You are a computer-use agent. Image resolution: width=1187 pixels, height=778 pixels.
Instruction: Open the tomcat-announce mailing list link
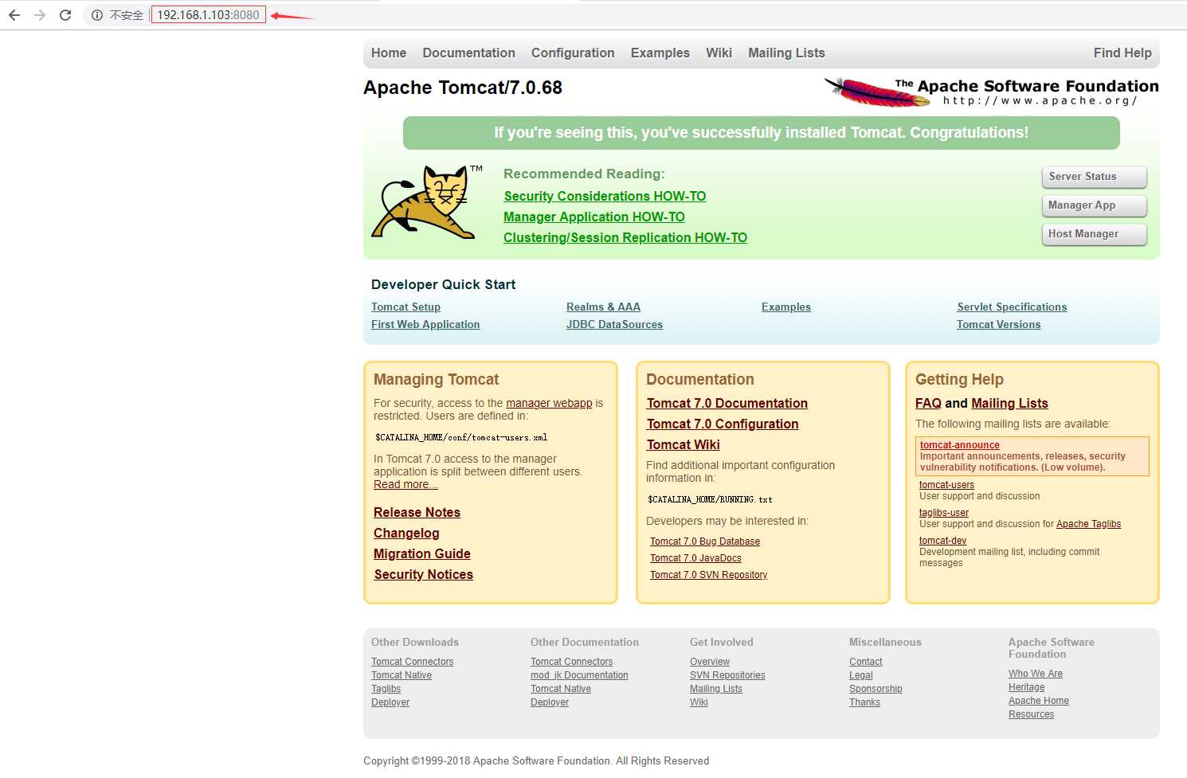tap(960, 445)
